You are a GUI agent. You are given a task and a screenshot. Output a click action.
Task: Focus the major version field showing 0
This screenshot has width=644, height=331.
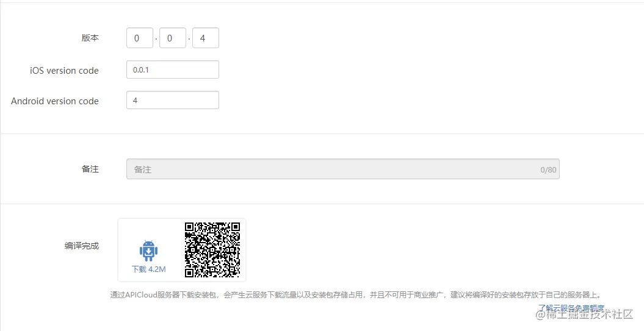140,38
